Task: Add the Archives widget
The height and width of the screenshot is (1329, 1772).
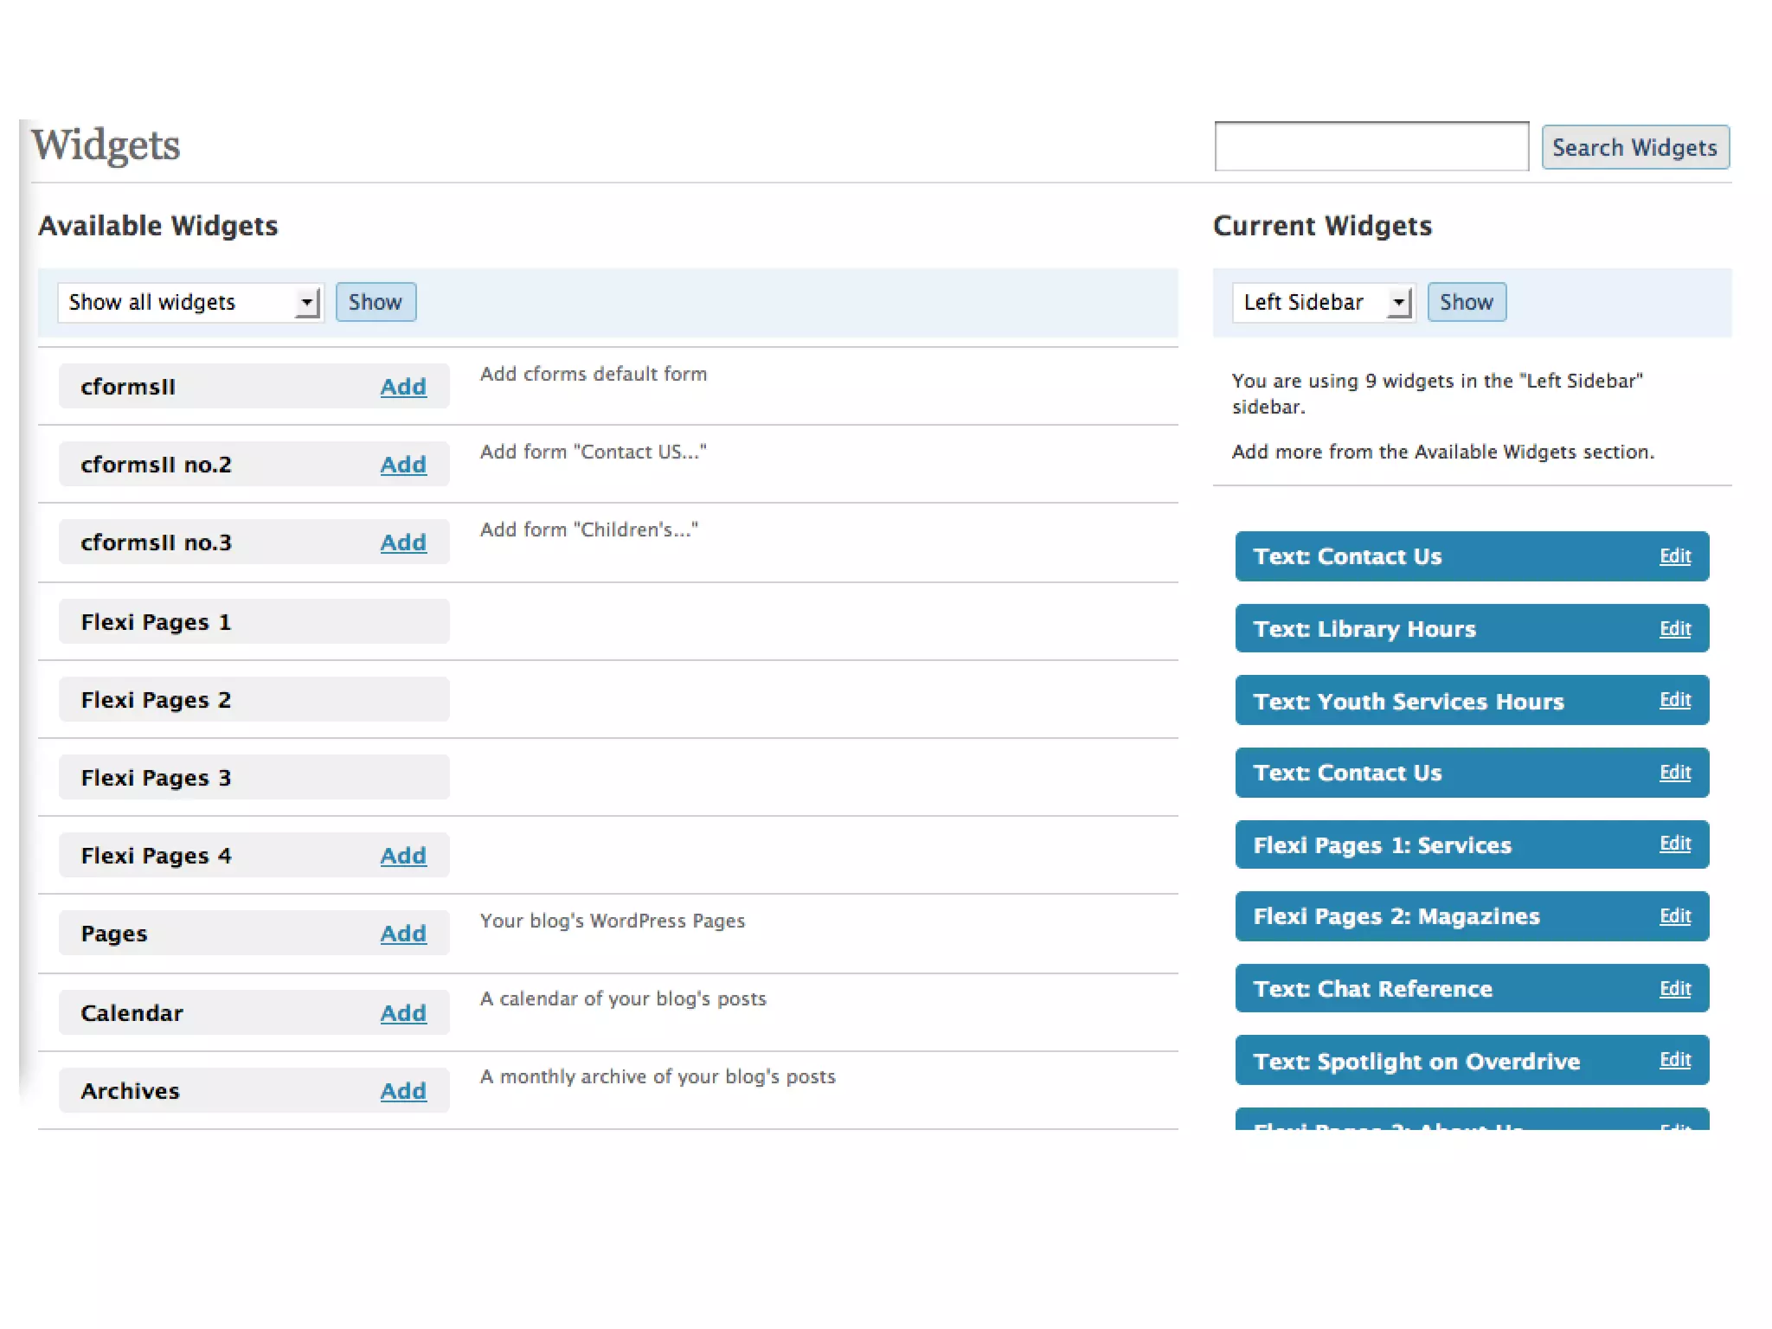Action: 403,1091
